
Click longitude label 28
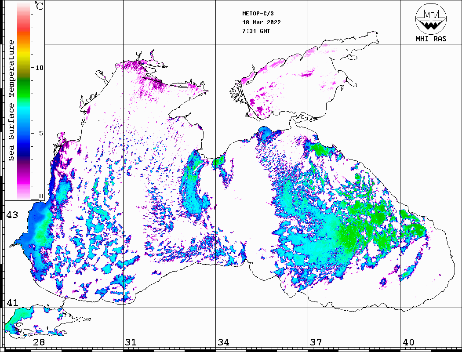[39, 342]
